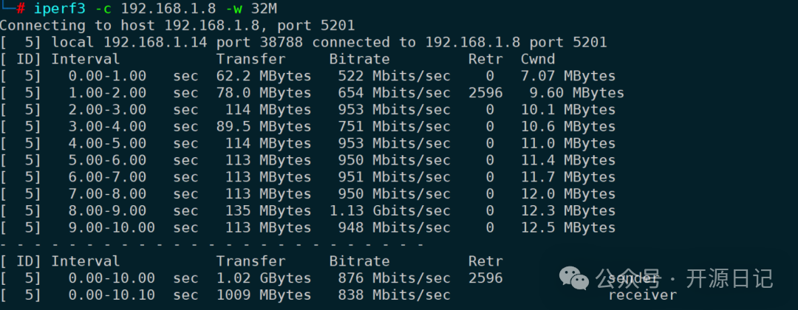Click the 1.13 Gbits/sec bitrate value
Screen dimensions: 798x310
393,211
